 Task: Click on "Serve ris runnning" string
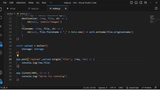(52, 76)
